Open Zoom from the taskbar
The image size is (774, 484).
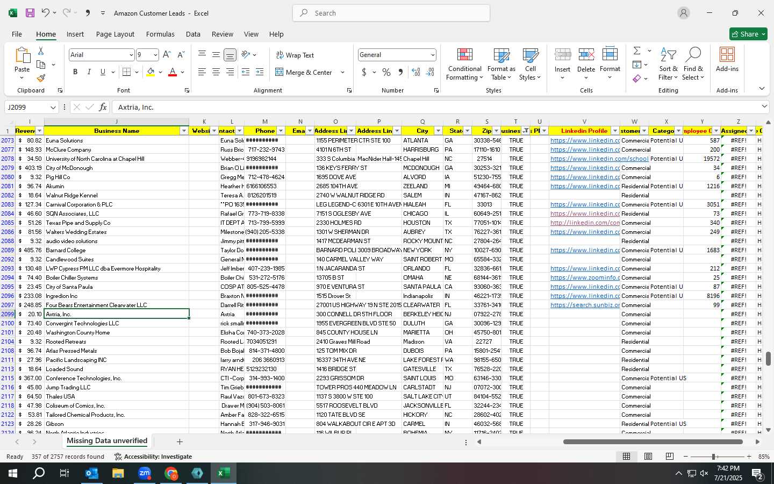point(145,473)
